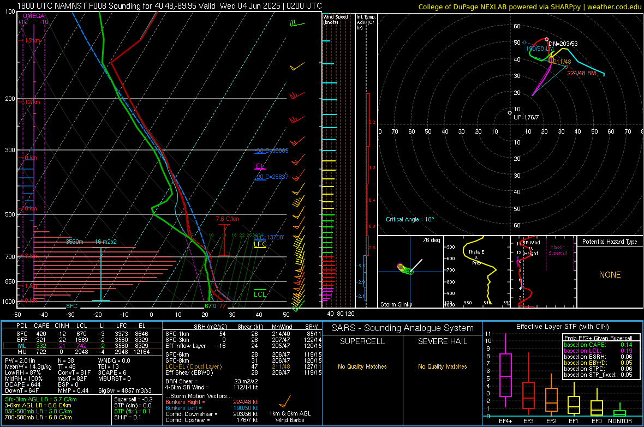Click the orange wind barb above 1km & 6km AGL
The image size is (644, 427).
point(285,401)
